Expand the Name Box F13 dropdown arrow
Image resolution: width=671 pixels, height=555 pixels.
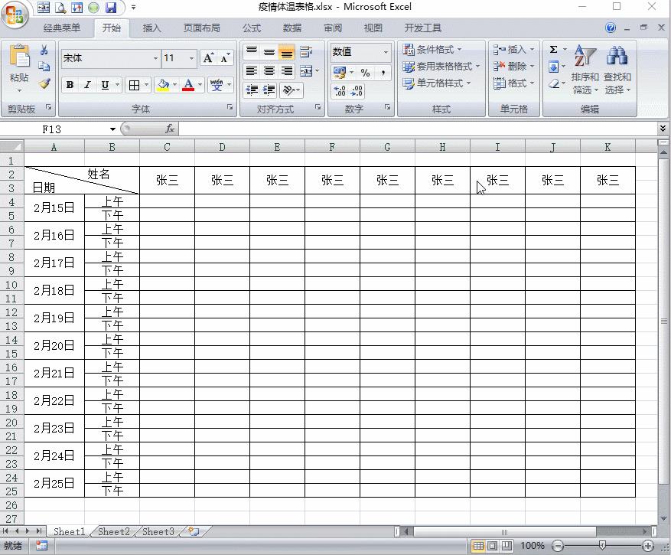112,129
